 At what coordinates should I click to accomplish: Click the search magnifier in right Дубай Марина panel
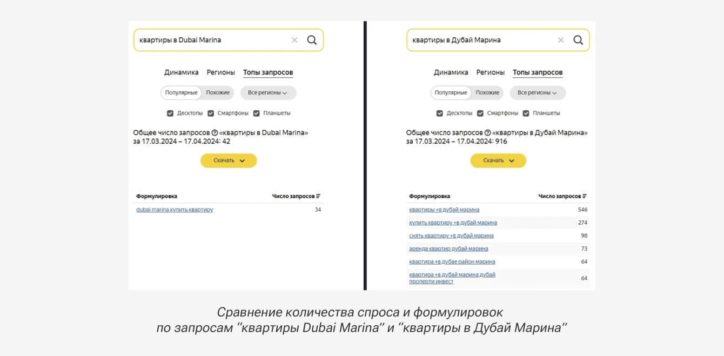click(578, 40)
